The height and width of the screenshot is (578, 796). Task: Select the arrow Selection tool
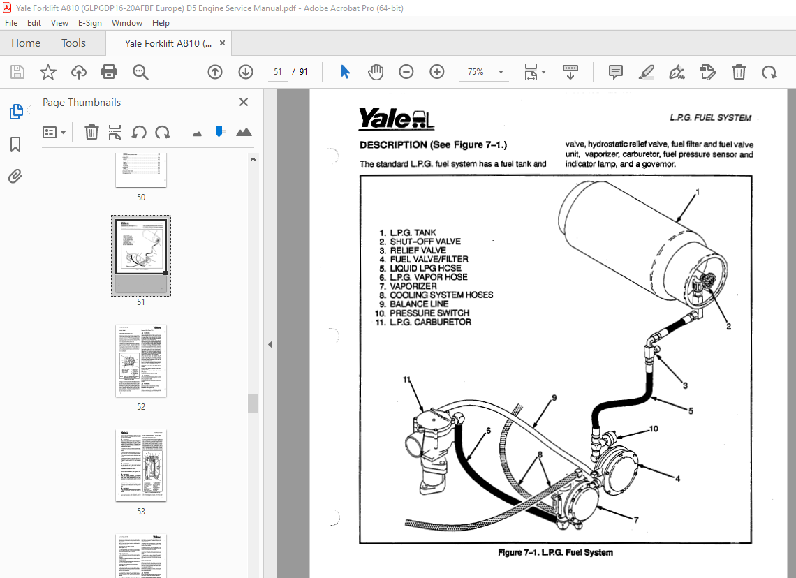[345, 72]
